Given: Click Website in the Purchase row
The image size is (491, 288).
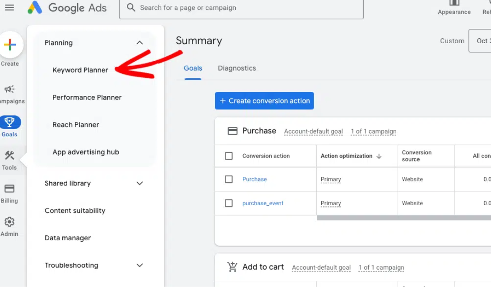Looking at the screenshot, I should tap(412, 179).
